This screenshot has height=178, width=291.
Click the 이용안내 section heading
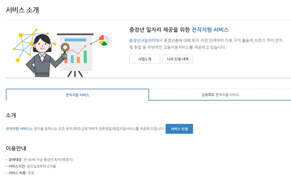click(x=16, y=148)
